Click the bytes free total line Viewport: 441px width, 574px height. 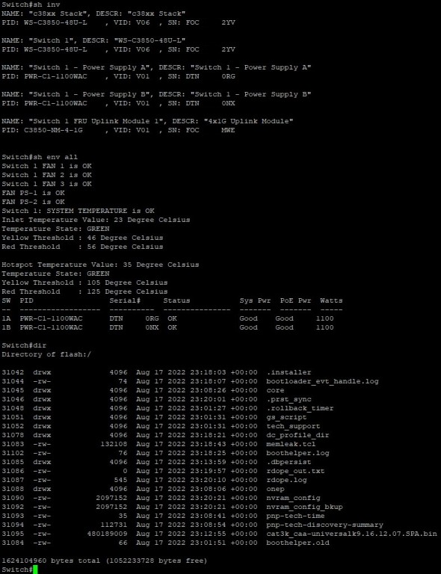[x=105, y=561]
